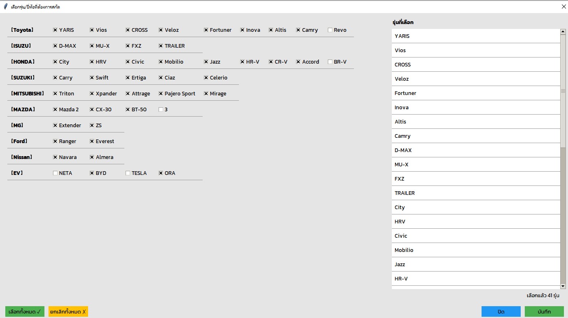Check the MAZDA 3 checkbox

[x=161, y=110]
